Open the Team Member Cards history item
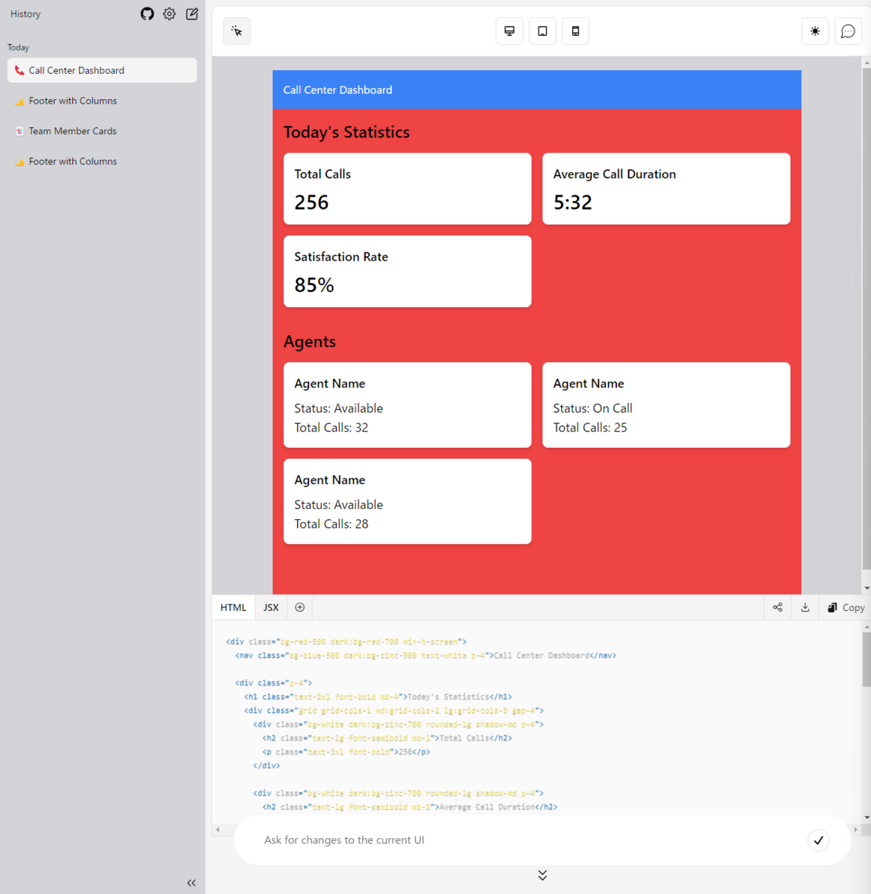This screenshot has height=894, width=871. 72,130
